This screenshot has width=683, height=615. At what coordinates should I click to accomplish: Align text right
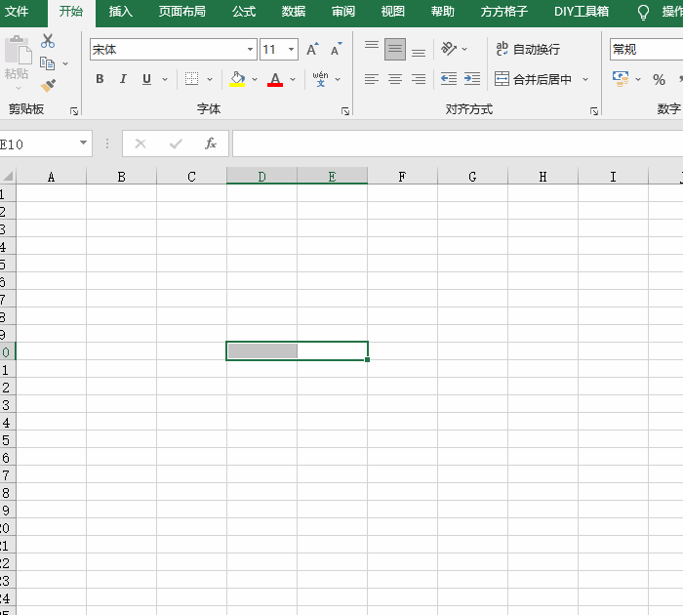tap(419, 79)
